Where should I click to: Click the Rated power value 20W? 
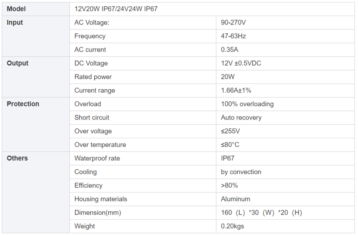click(228, 77)
